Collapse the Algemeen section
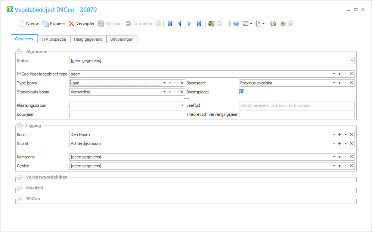The image size is (372, 232). point(19,52)
